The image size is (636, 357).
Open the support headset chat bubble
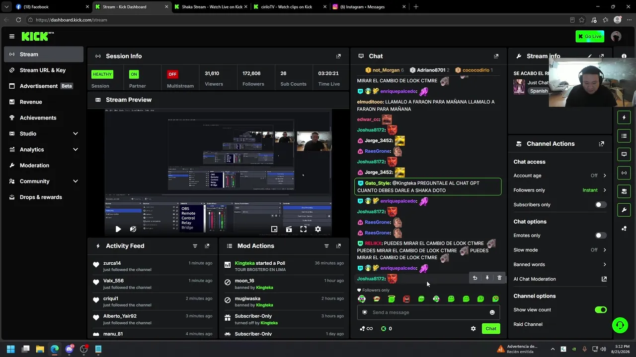[620, 325]
